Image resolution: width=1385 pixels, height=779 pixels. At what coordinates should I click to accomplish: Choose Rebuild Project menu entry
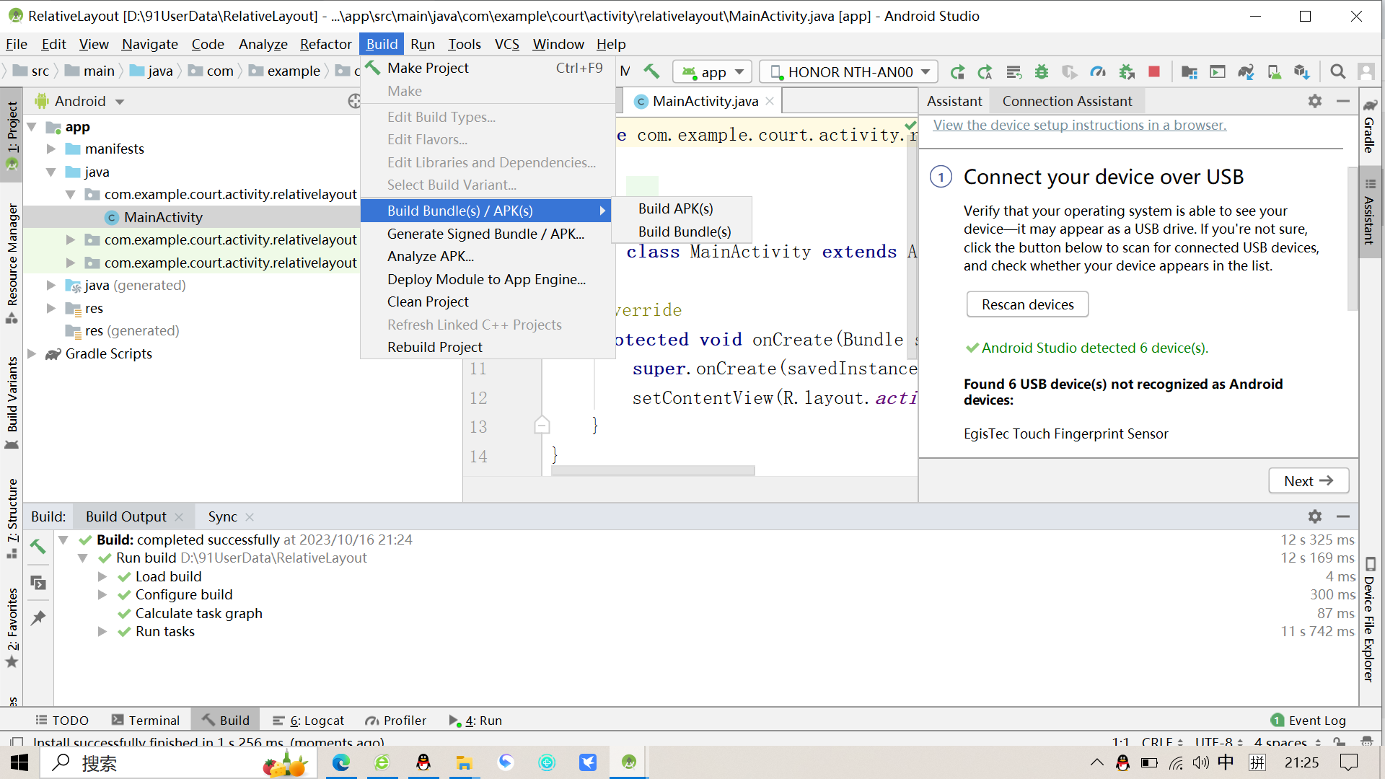[435, 347]
